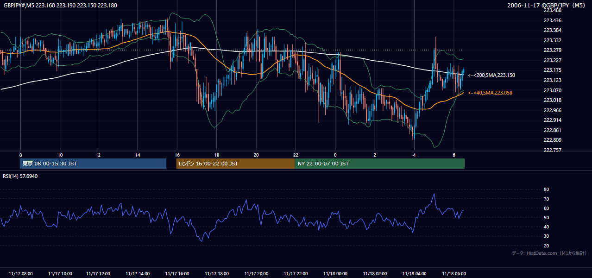Viewport: 592px width, 278px height.
Task: Click hour label 14 on chart time axis
Action: point(138,155)
